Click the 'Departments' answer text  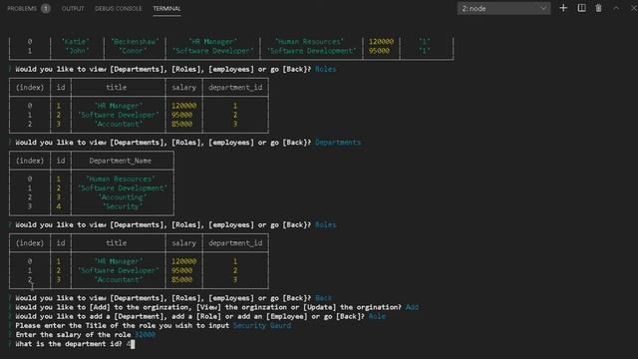tap(338, 143)
